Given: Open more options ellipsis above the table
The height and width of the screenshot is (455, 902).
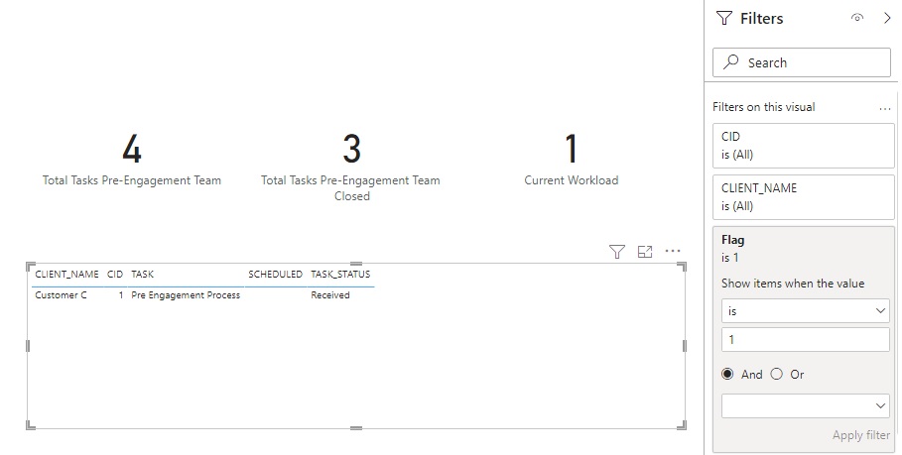Looking at the screenshot, I should [673, 251].
